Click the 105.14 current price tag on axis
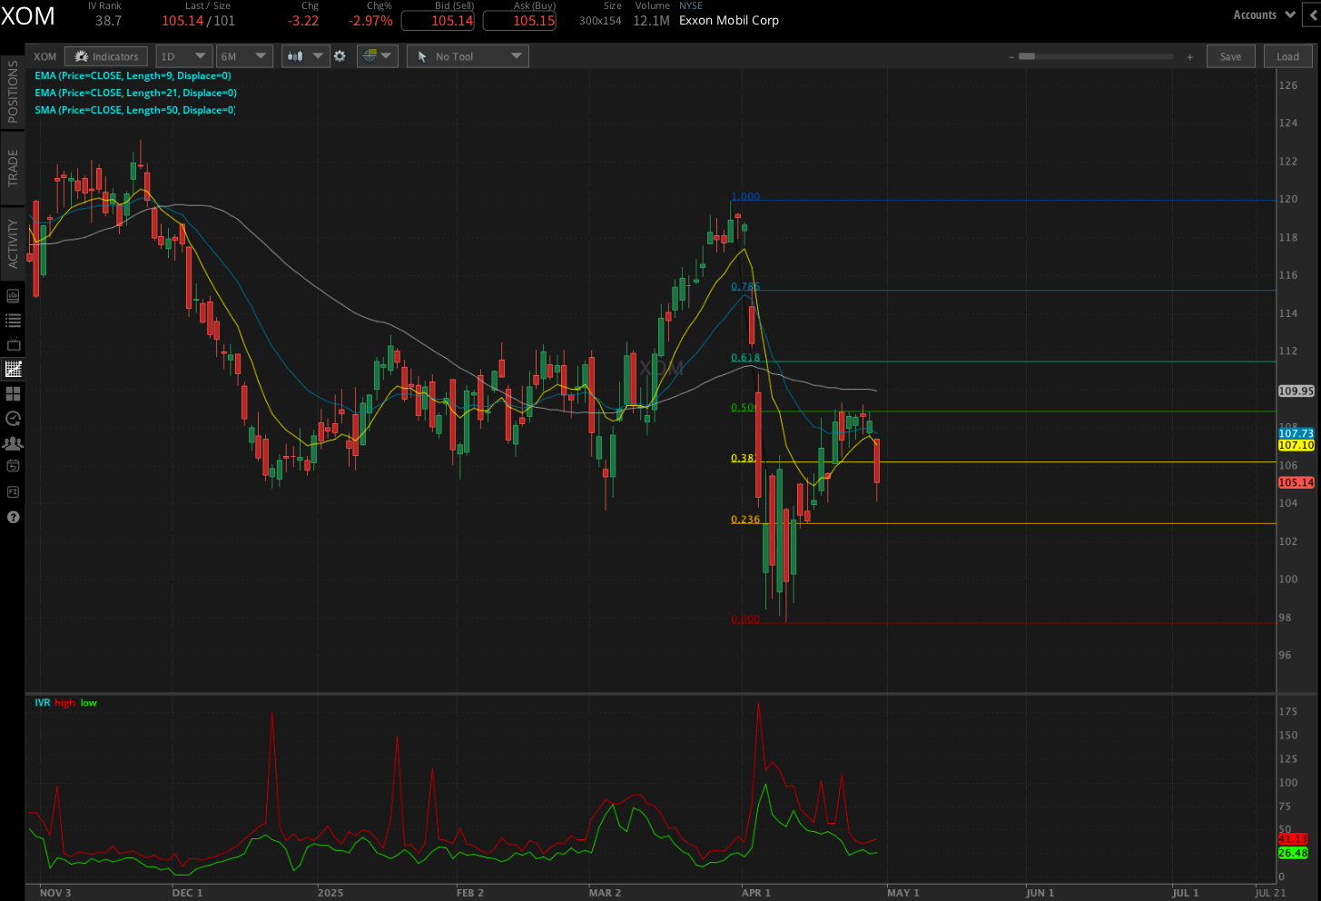The height and width of the screenshot is (901, 1321). pyautogui.click(x=1296, y=482)
